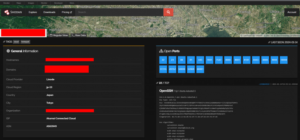Click the honeypot tag
The image size is (300, 140).
[25, 42]
